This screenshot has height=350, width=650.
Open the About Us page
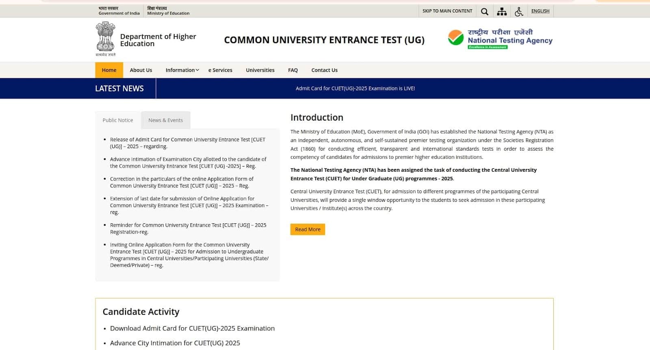(x=141, y=70)
